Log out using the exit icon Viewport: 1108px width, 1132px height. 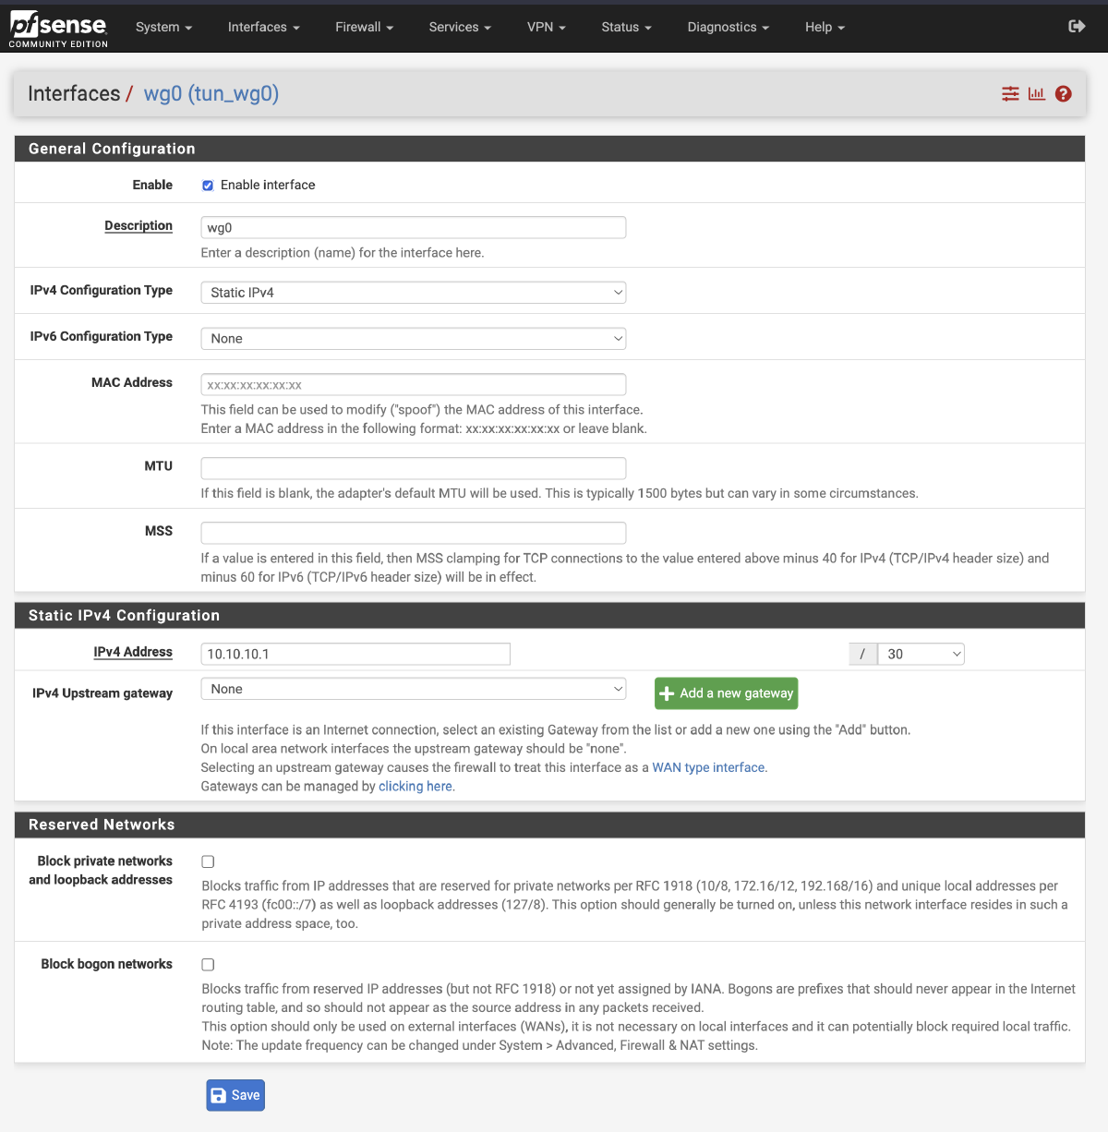1077,27
